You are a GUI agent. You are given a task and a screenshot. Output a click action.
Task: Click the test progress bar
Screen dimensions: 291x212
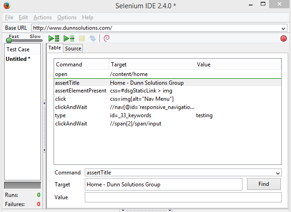tap(22, 185)
